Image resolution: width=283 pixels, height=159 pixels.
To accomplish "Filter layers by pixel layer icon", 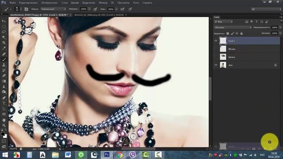I will point(247,22).
